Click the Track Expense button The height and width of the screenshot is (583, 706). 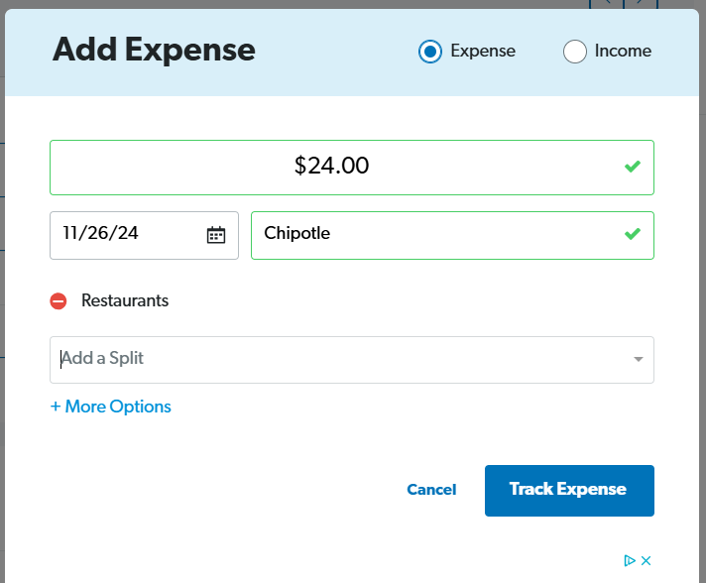click(569, 490)
